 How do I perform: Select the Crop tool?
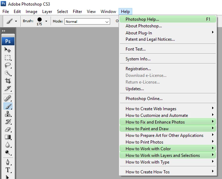click(x=8, y=81)
